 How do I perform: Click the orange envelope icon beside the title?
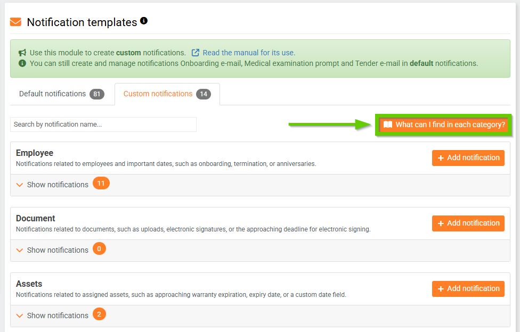[x=15, y=22]
